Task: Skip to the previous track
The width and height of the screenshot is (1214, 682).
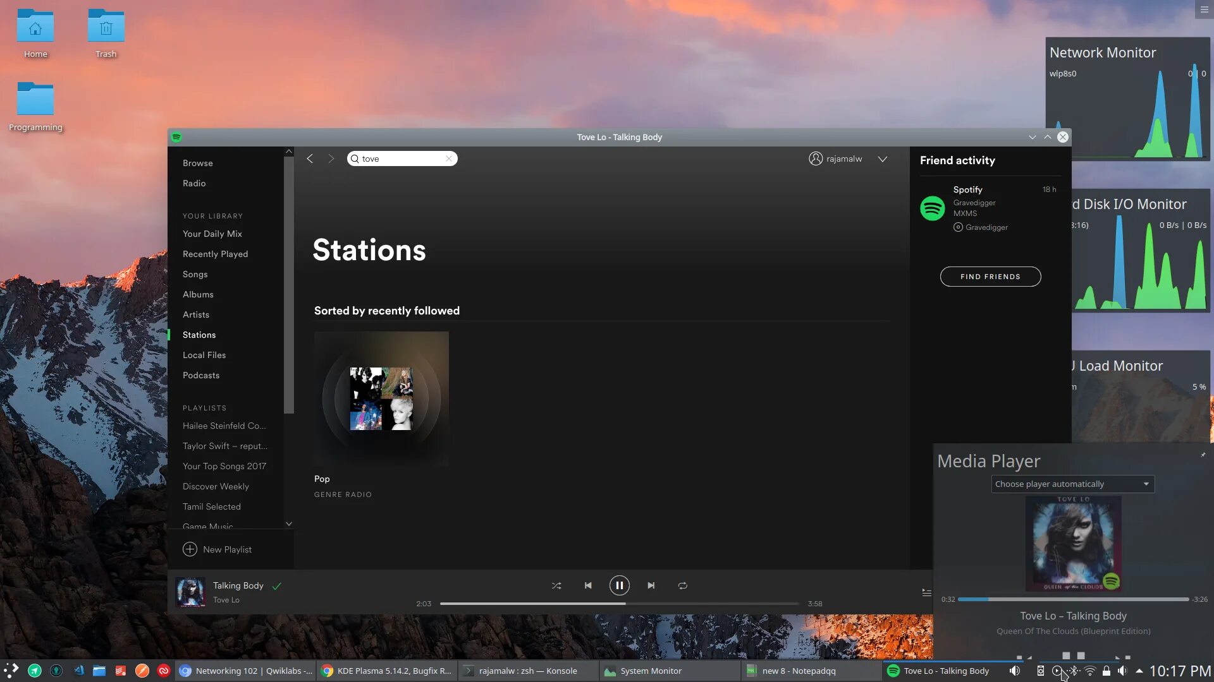Action: tap(588, 585)
